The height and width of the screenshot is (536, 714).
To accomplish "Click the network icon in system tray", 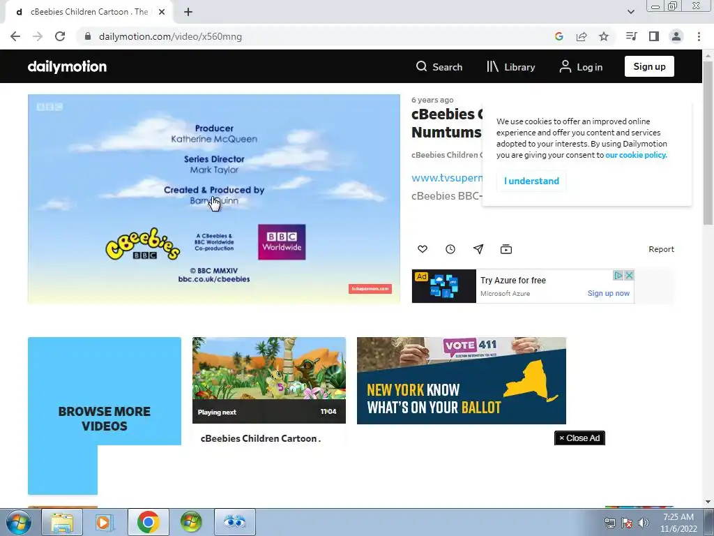I will [609, 523].
